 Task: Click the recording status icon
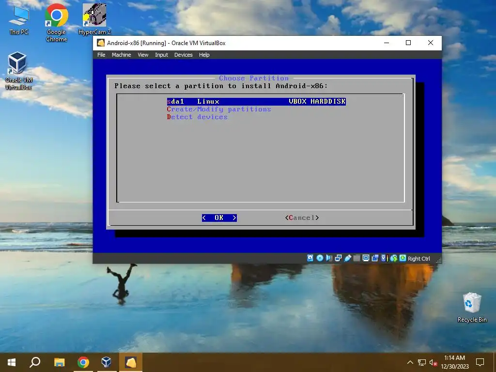pos(375,258)
